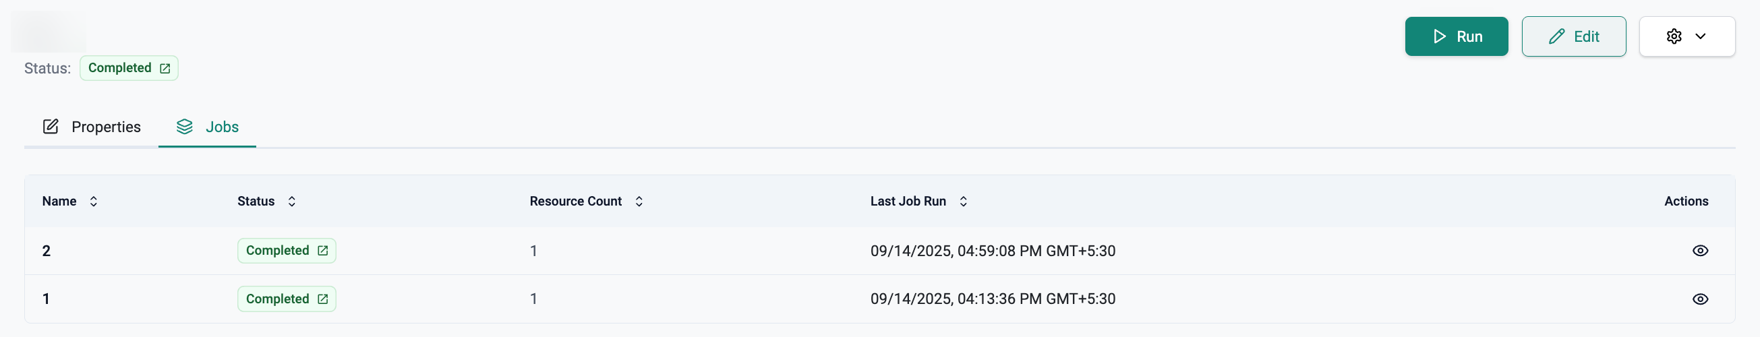Click the Properties tab edit icon
Image resolution: width=1760 pixels, height=337 pixels.
click(x=51, y=127)
